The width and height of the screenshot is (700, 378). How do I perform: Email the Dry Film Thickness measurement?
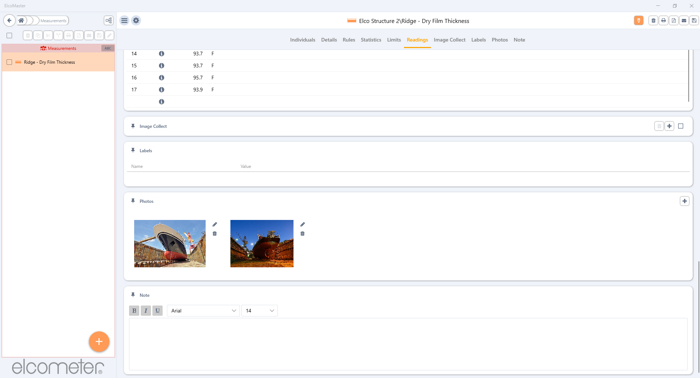684,21
